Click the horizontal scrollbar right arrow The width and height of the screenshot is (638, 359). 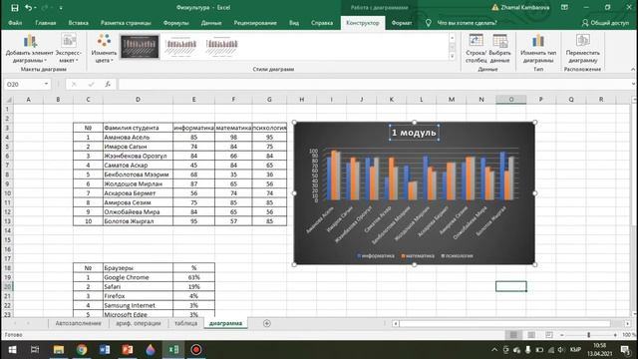point(628,323)
